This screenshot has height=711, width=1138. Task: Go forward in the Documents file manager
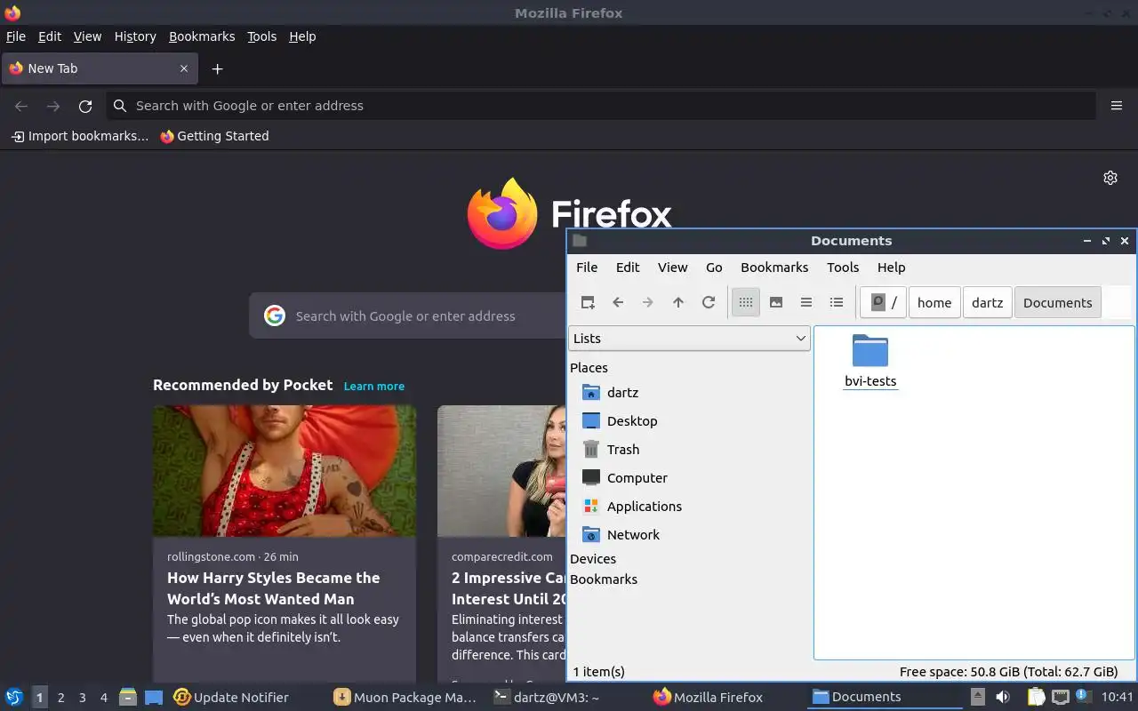click(648, 302)
